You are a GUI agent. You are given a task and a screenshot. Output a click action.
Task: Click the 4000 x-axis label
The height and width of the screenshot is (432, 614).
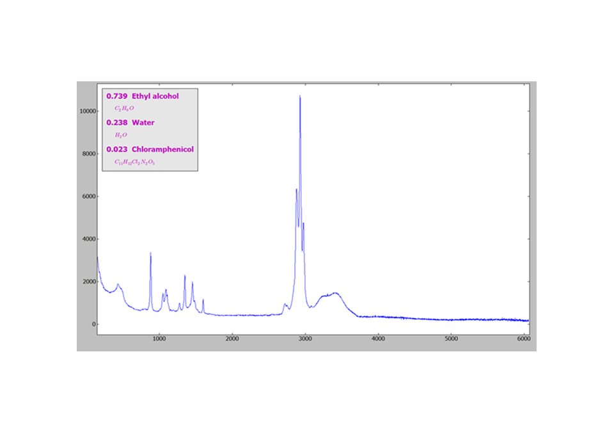378,339
